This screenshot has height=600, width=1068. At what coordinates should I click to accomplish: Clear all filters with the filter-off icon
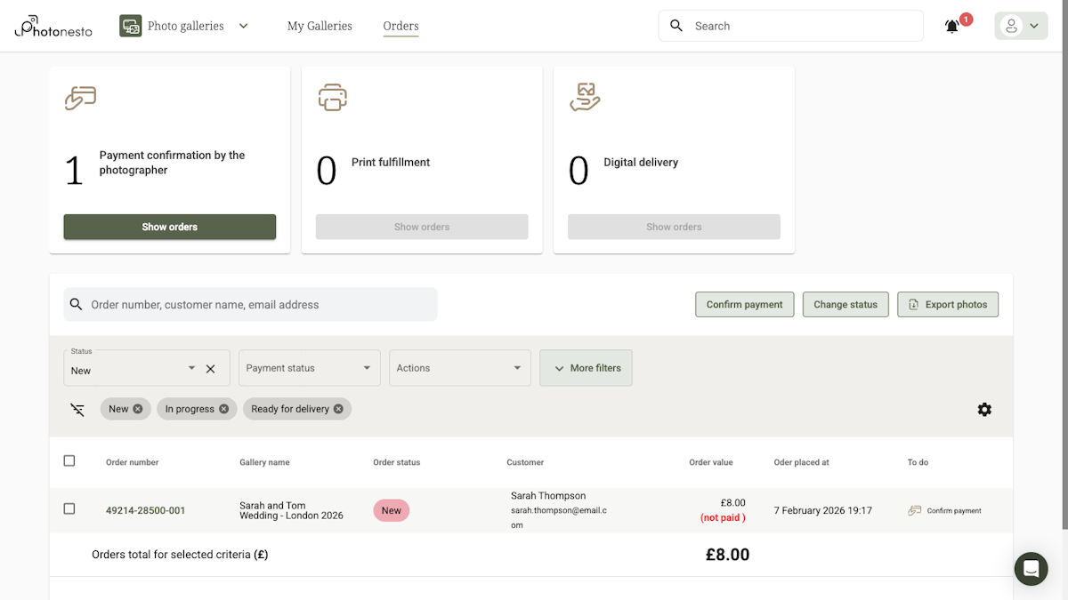point(77,410)
